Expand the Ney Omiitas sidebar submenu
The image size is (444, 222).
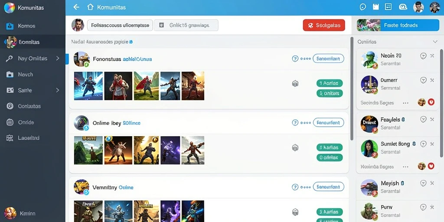tap(58, 59)
